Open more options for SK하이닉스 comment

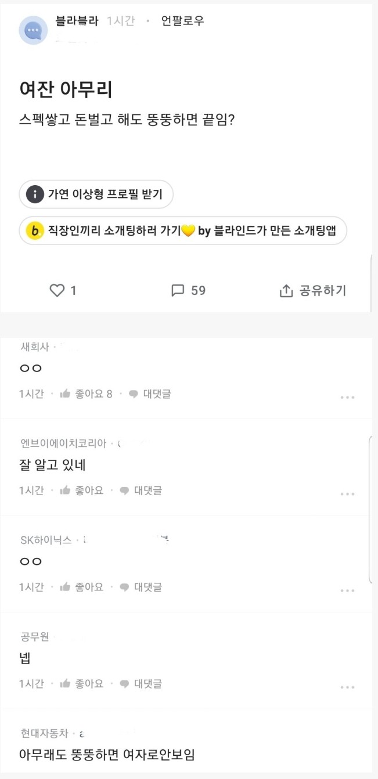347,591
